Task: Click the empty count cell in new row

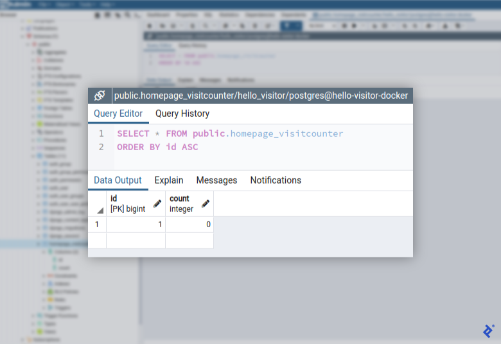Action: tap(189, 241)
